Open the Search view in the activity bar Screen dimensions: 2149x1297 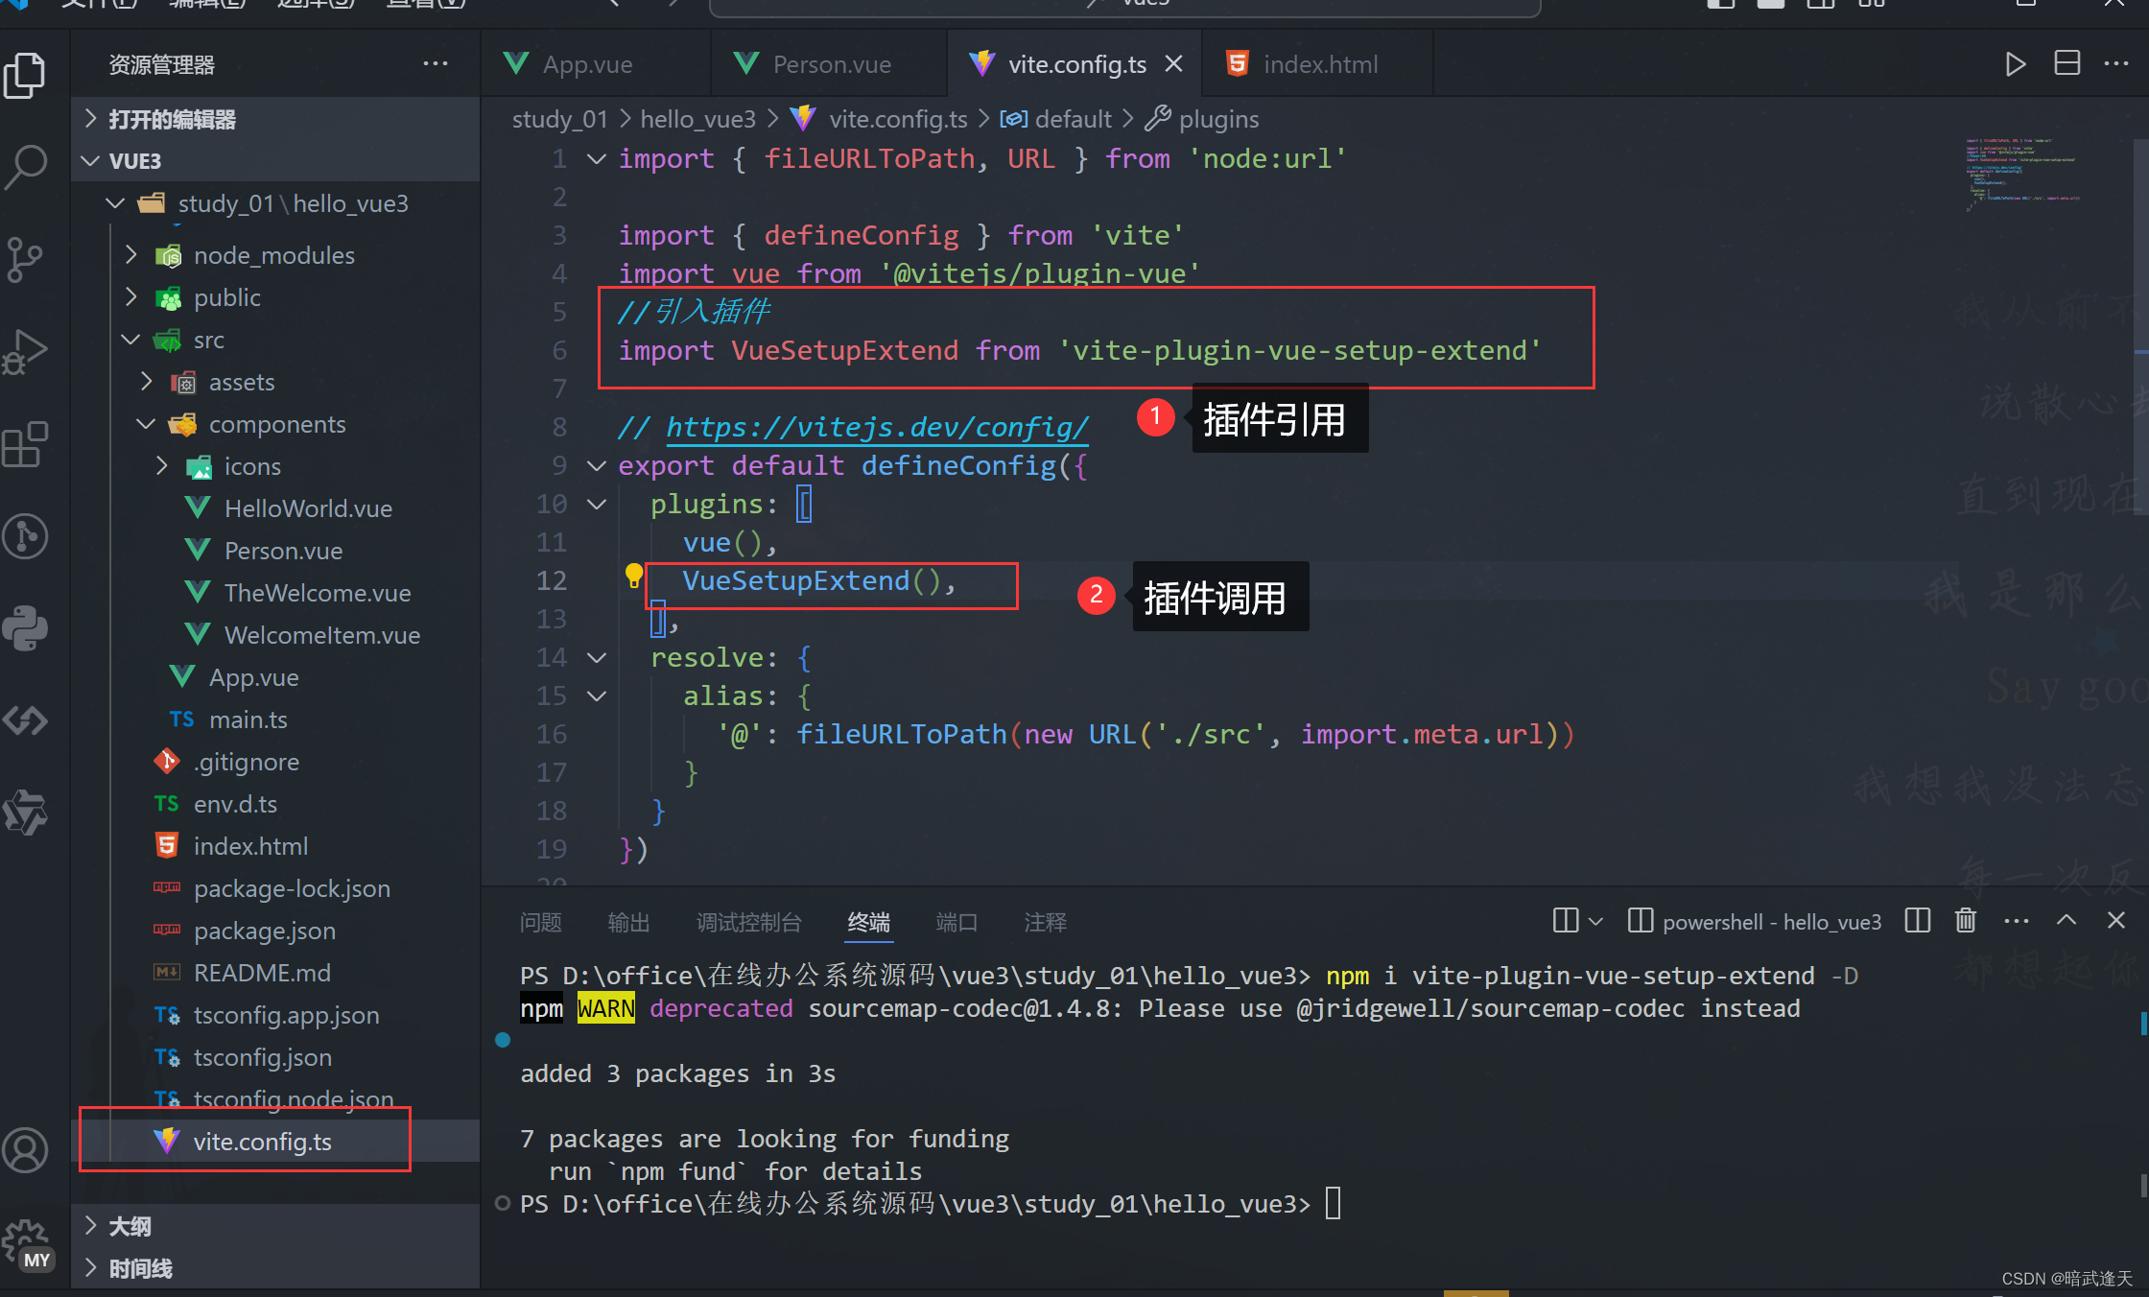point(26,167)
